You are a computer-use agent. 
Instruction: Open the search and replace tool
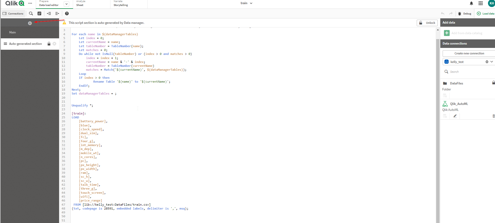pos(31,13)
